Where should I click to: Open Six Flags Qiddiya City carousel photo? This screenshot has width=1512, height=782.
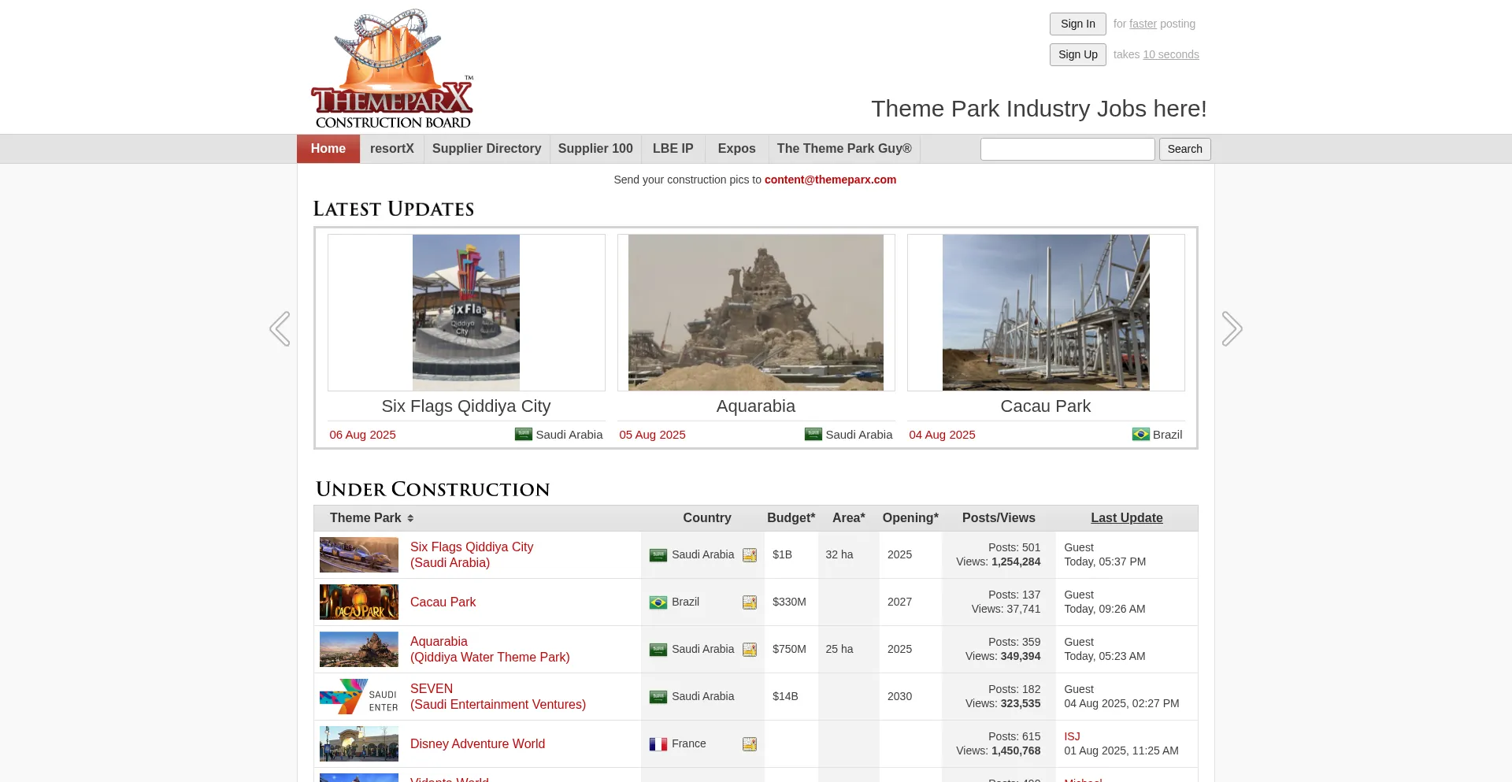466,313
